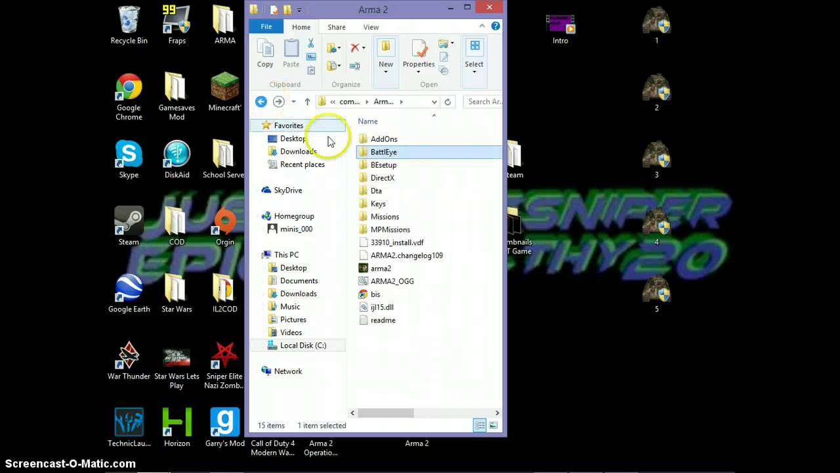Image resolution: width=840 pixels, height=473 pixels.
Task: Open the Copy to dropdown arrow
Action: click(x=341, y=66)
